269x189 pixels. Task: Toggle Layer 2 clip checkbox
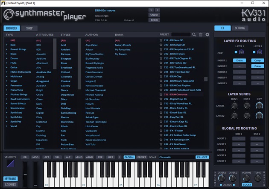[x=254, y=52]
